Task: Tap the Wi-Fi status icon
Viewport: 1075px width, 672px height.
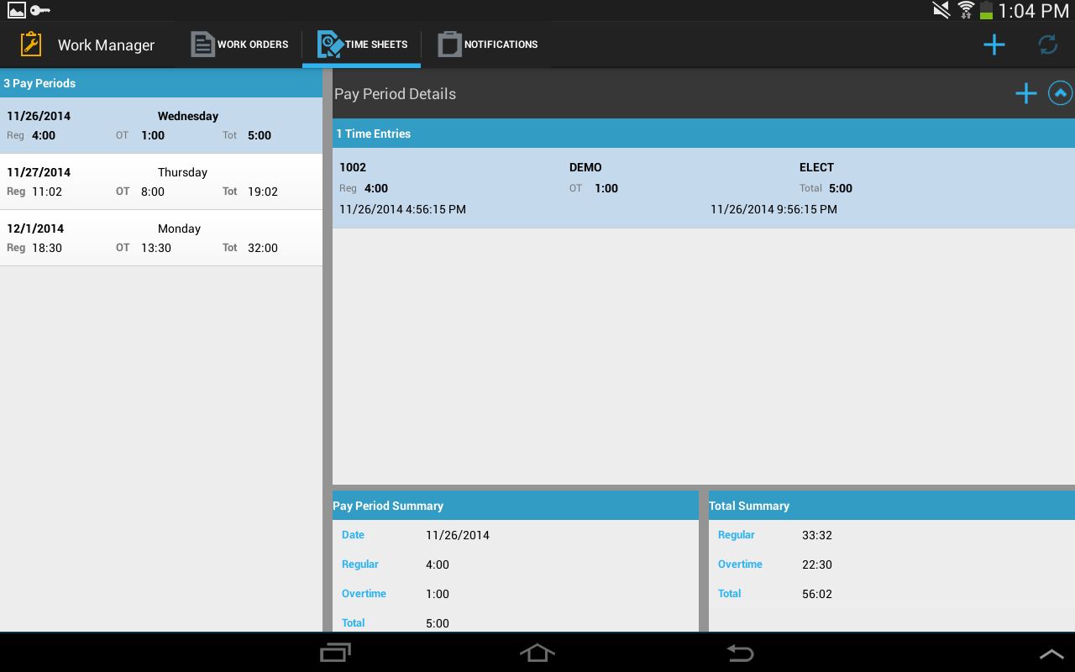Action: click(966, 10)
